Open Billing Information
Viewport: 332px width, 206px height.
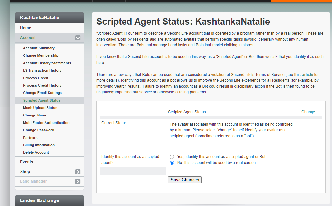[39, 145]
